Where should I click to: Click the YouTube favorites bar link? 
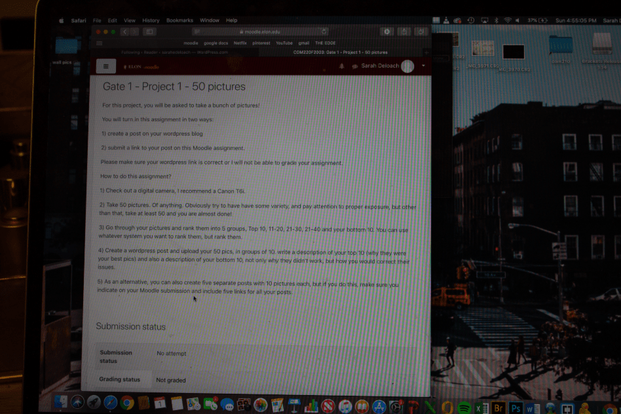[284, 43]
